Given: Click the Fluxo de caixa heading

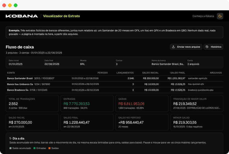Looking at the screenshot, I should [x=20, y=47].
